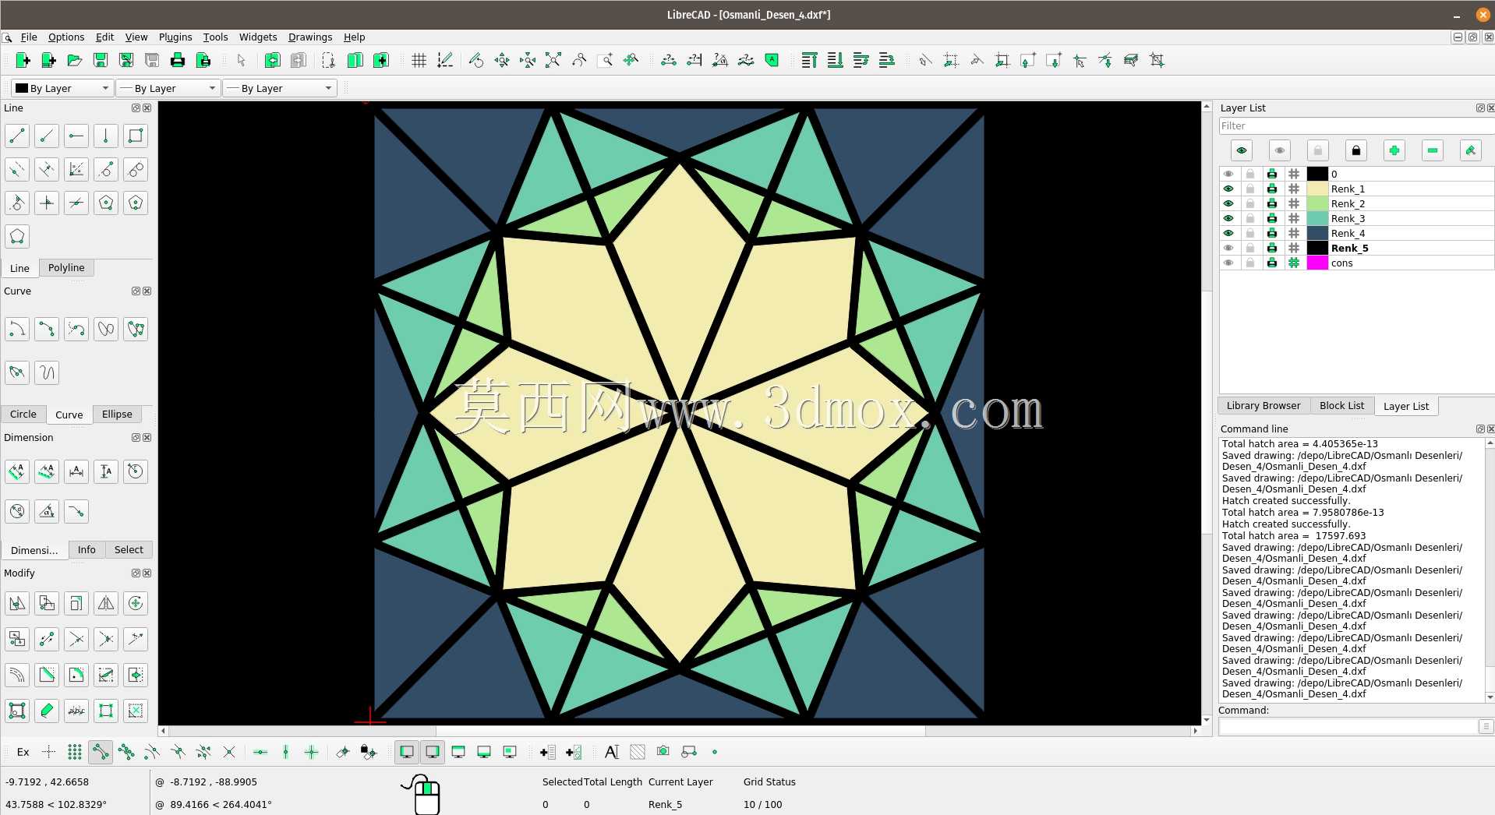The width and height of the screenshot is (1495, 815).
Task: Click the New drawing icon
Action: click(x=23, y=60)
